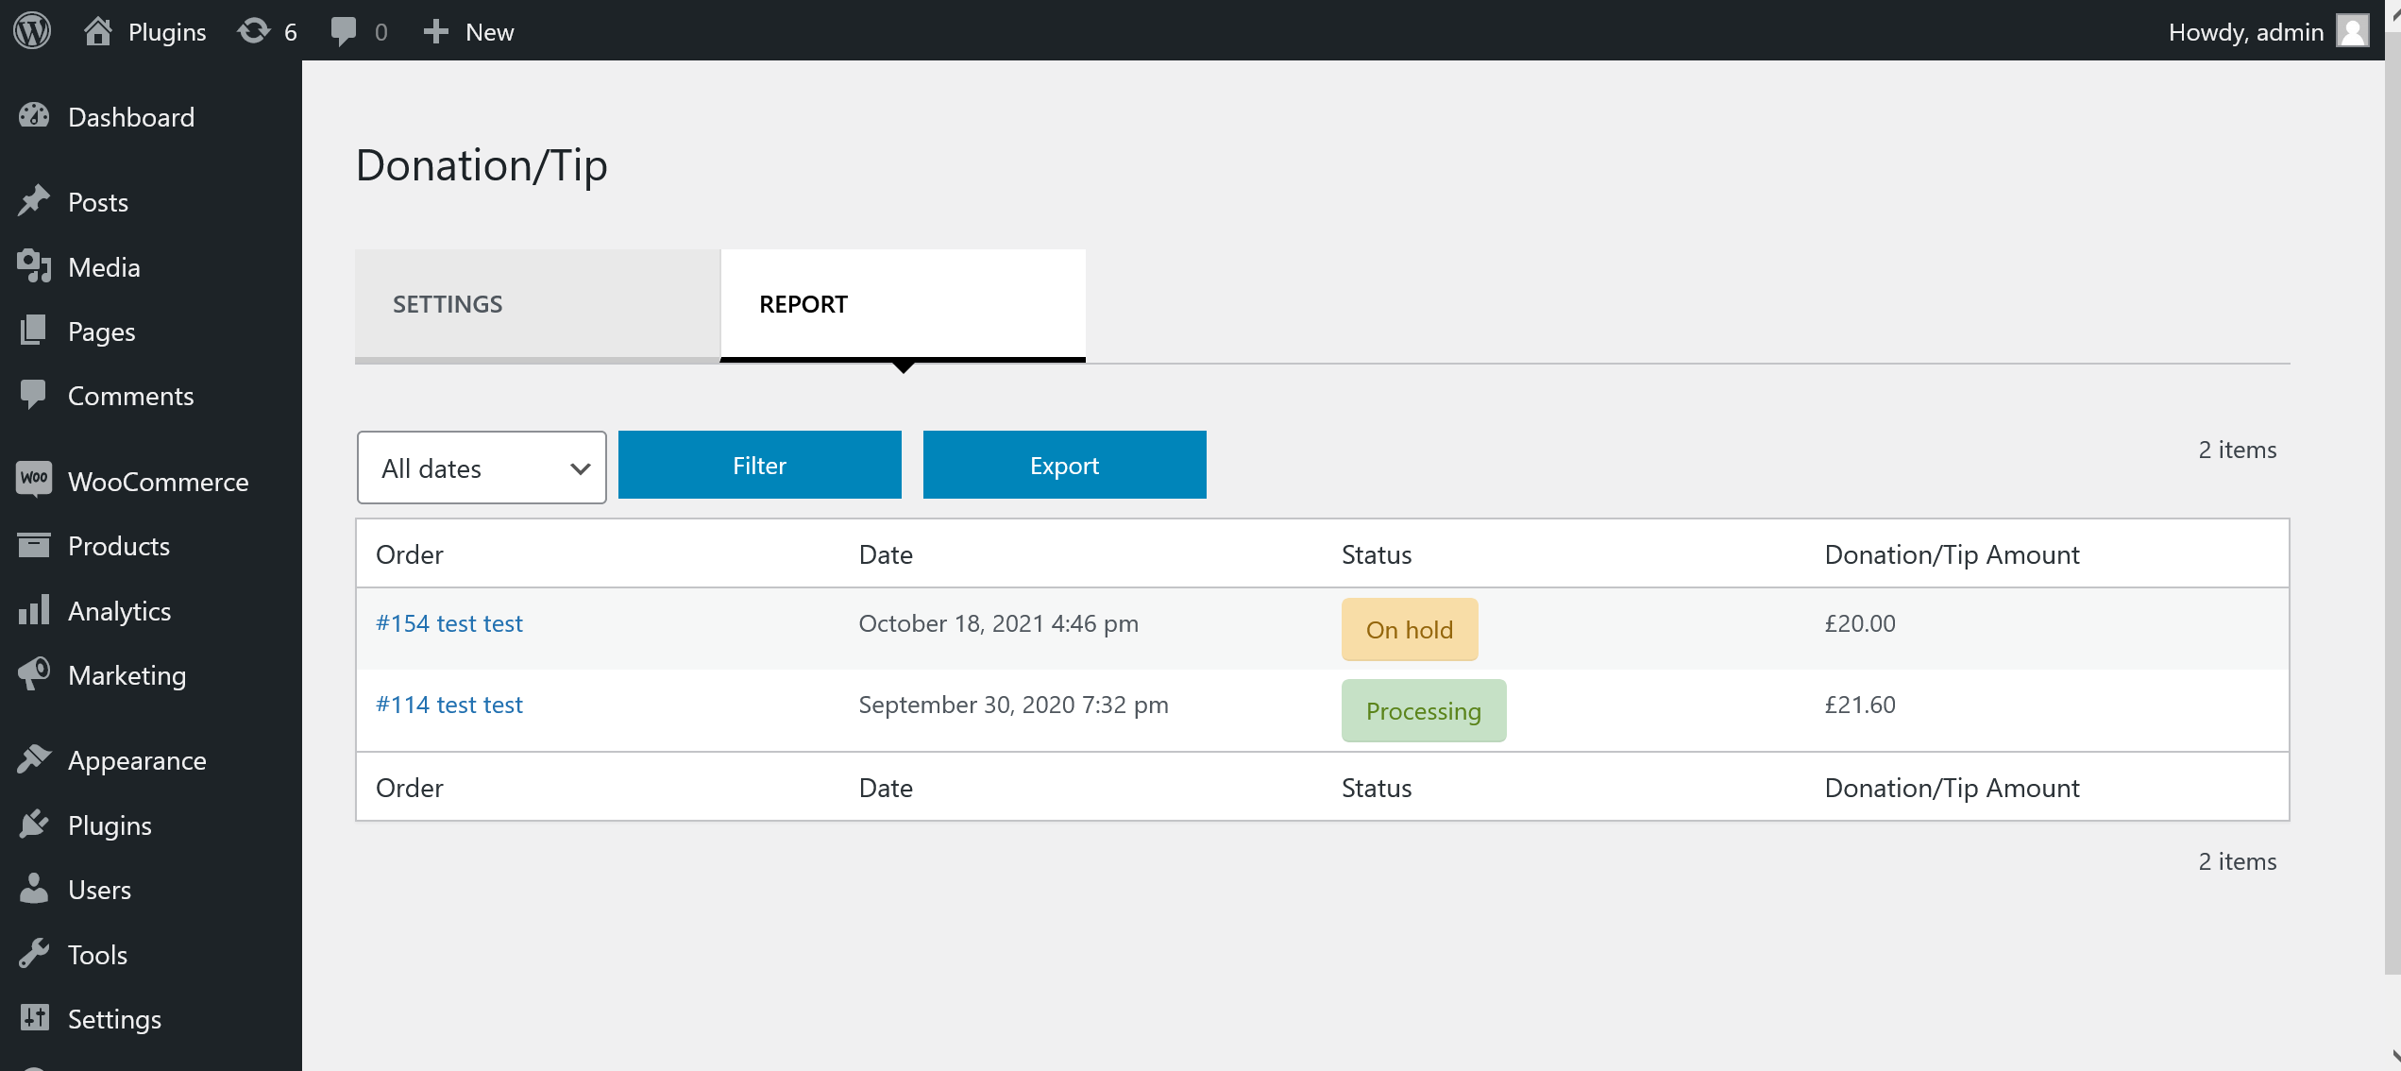2401x1071 pixels.
Task: Click the Dashboard gauge icon in sidebar
Action: [x=34, y=116]
